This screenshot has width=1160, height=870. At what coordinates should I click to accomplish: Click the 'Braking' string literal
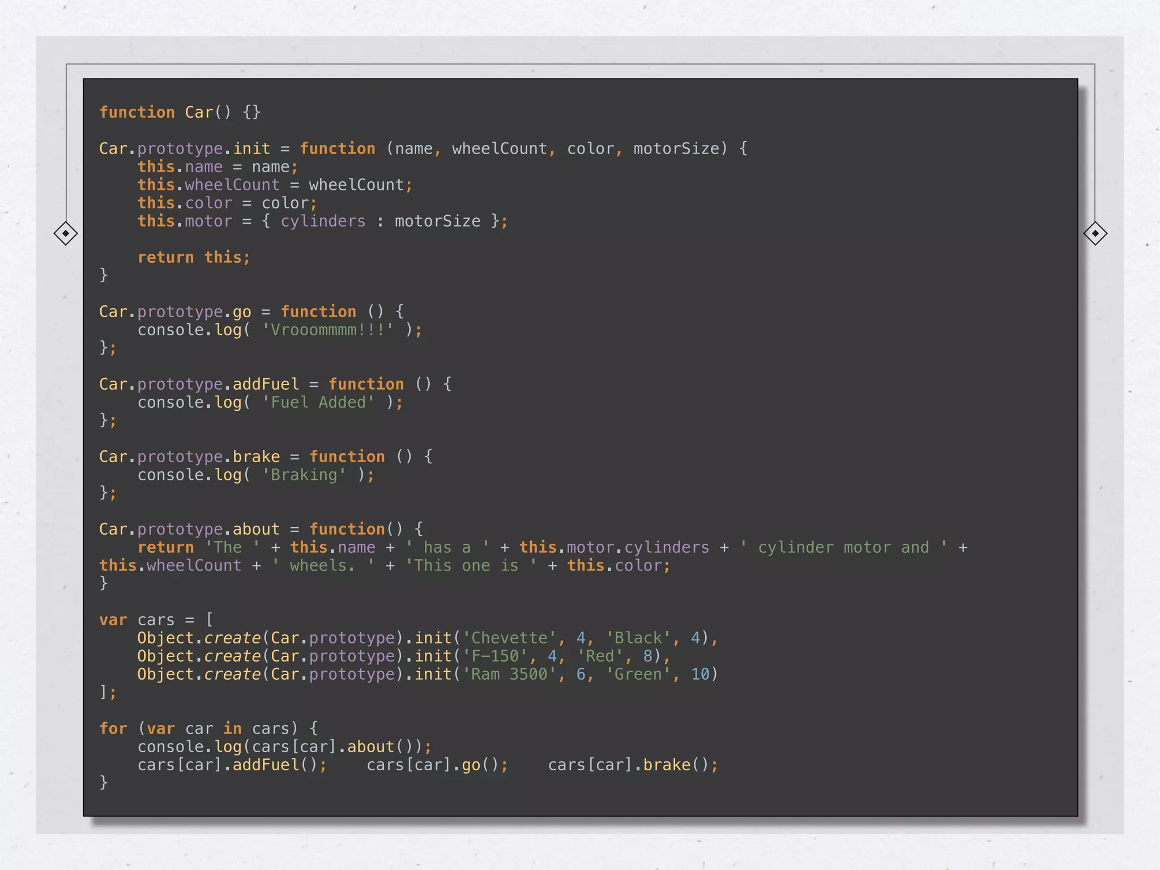click(304, 475)
